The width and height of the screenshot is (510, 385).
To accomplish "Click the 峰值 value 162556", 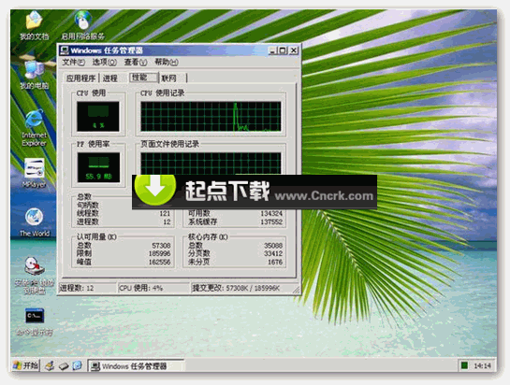I will point(159,262).
